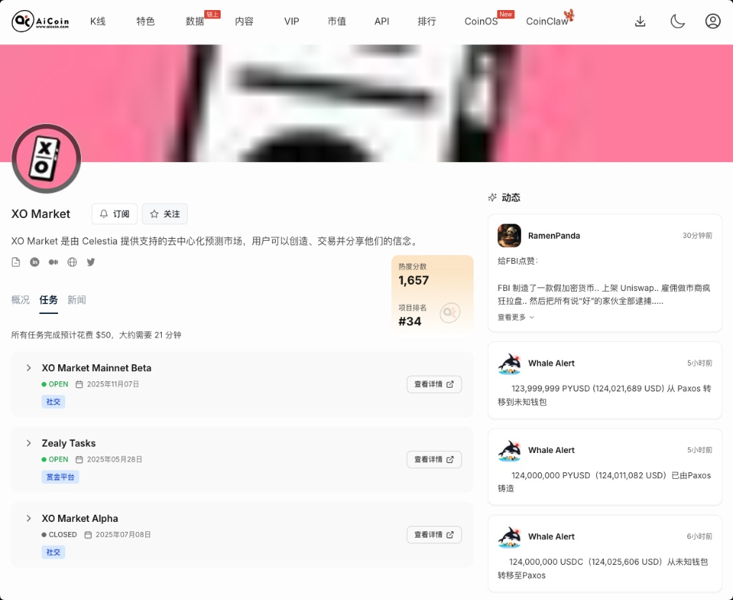Open CoinOS navigation item
The height and width of the screenshot is (600, 733).
coord(481,22)
